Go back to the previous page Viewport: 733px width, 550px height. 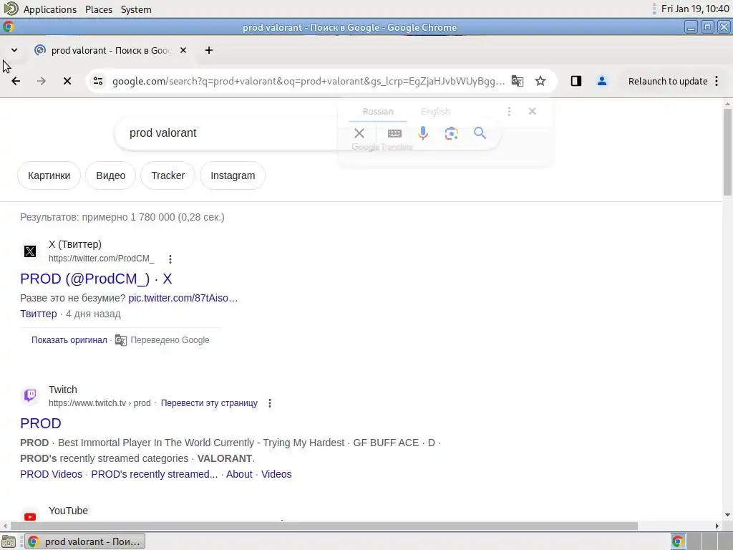pos(16,81)
